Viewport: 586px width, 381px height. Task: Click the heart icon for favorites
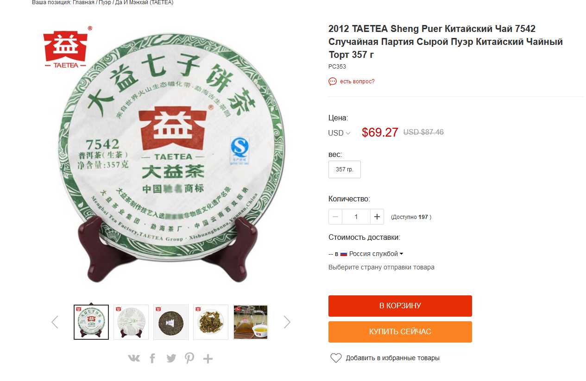point(336,358)
